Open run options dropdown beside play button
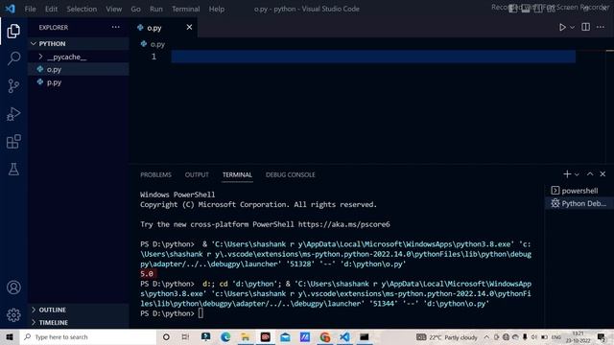The width and height of the screenshot is (614, 345). coord(572,28)
